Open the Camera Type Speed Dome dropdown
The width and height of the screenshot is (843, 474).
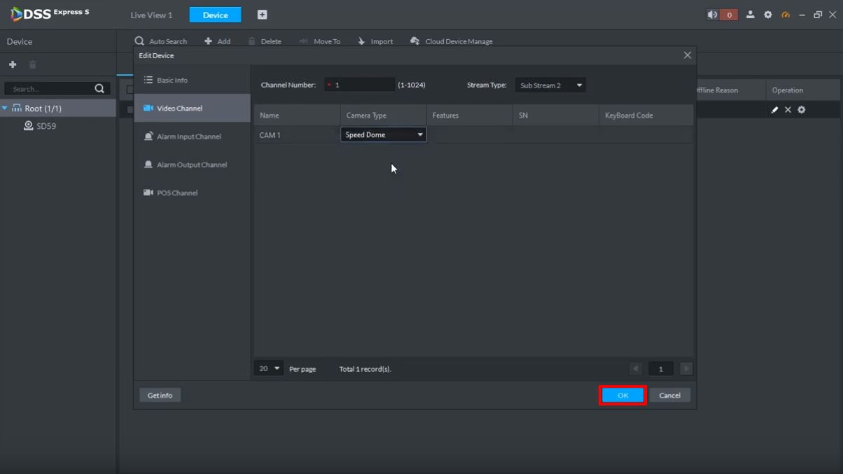(383, 134)
